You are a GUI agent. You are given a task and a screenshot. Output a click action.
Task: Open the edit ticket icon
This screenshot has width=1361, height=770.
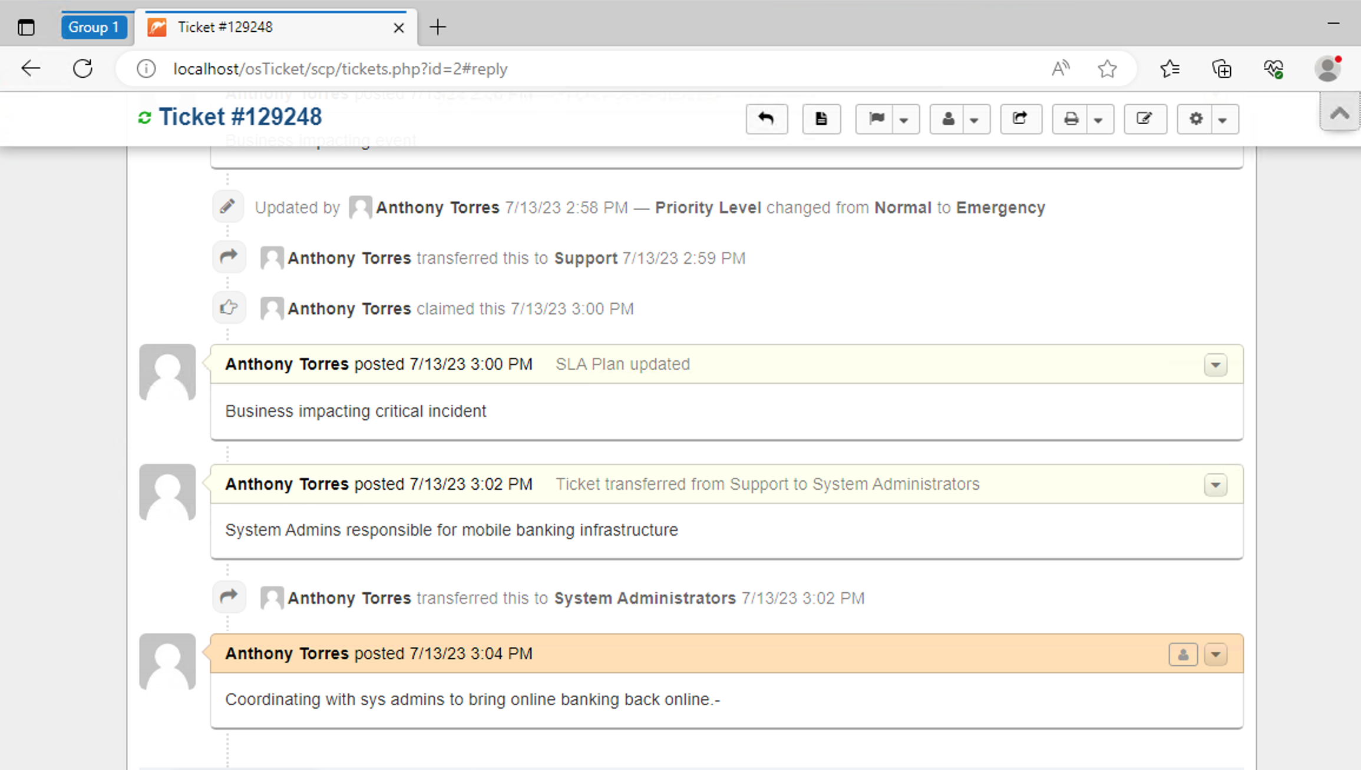click(1145, 119)
